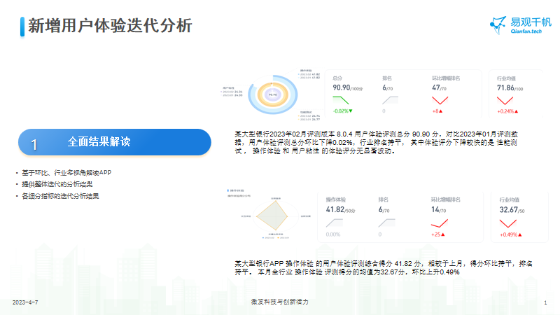Screen dimensions: 560x315
Task: Click the green -0.02% change indicator
Action: (342, 111)
